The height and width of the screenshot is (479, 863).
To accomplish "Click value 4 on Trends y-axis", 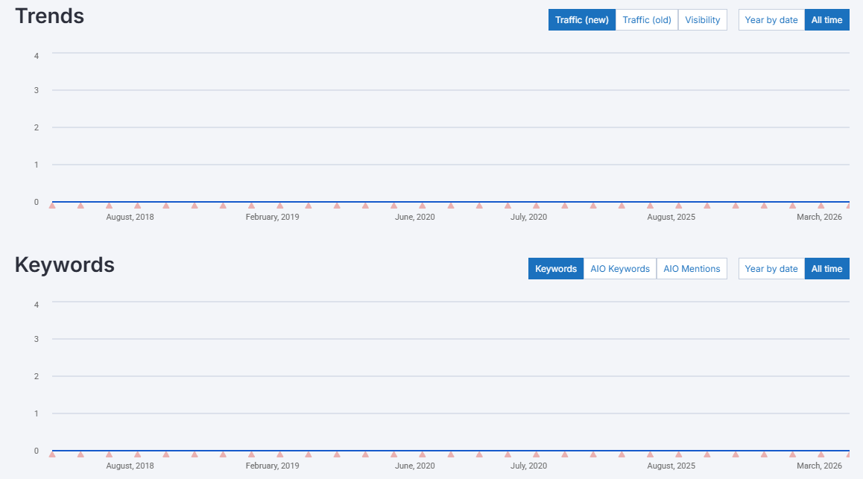I will (x=37, y=56).
